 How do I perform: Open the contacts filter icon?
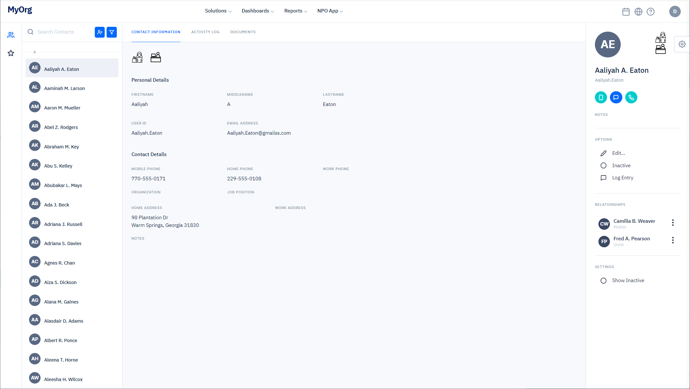(x=112, y=32)
